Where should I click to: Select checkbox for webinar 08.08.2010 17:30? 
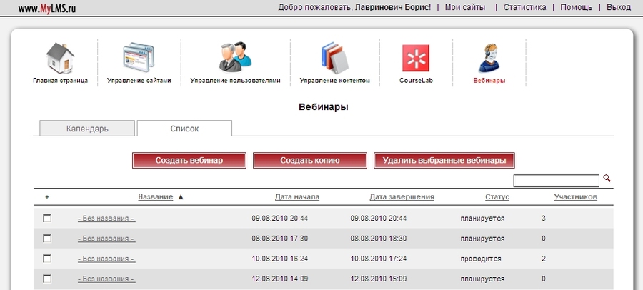(47, 238)
